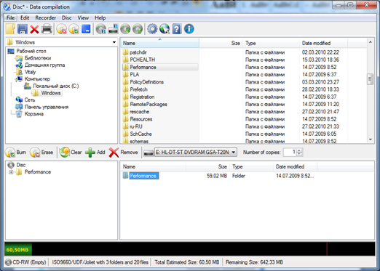The image size is (380, 271).
Task: Select Локальный диск (C:) in tree
Action: click(56, 86)
